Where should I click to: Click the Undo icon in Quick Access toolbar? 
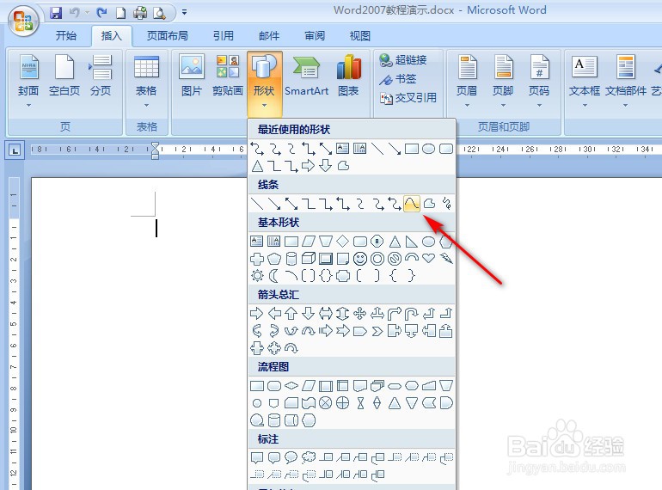tap(75, 12)
